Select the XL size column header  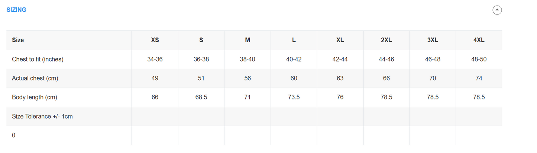pos(340,40)
